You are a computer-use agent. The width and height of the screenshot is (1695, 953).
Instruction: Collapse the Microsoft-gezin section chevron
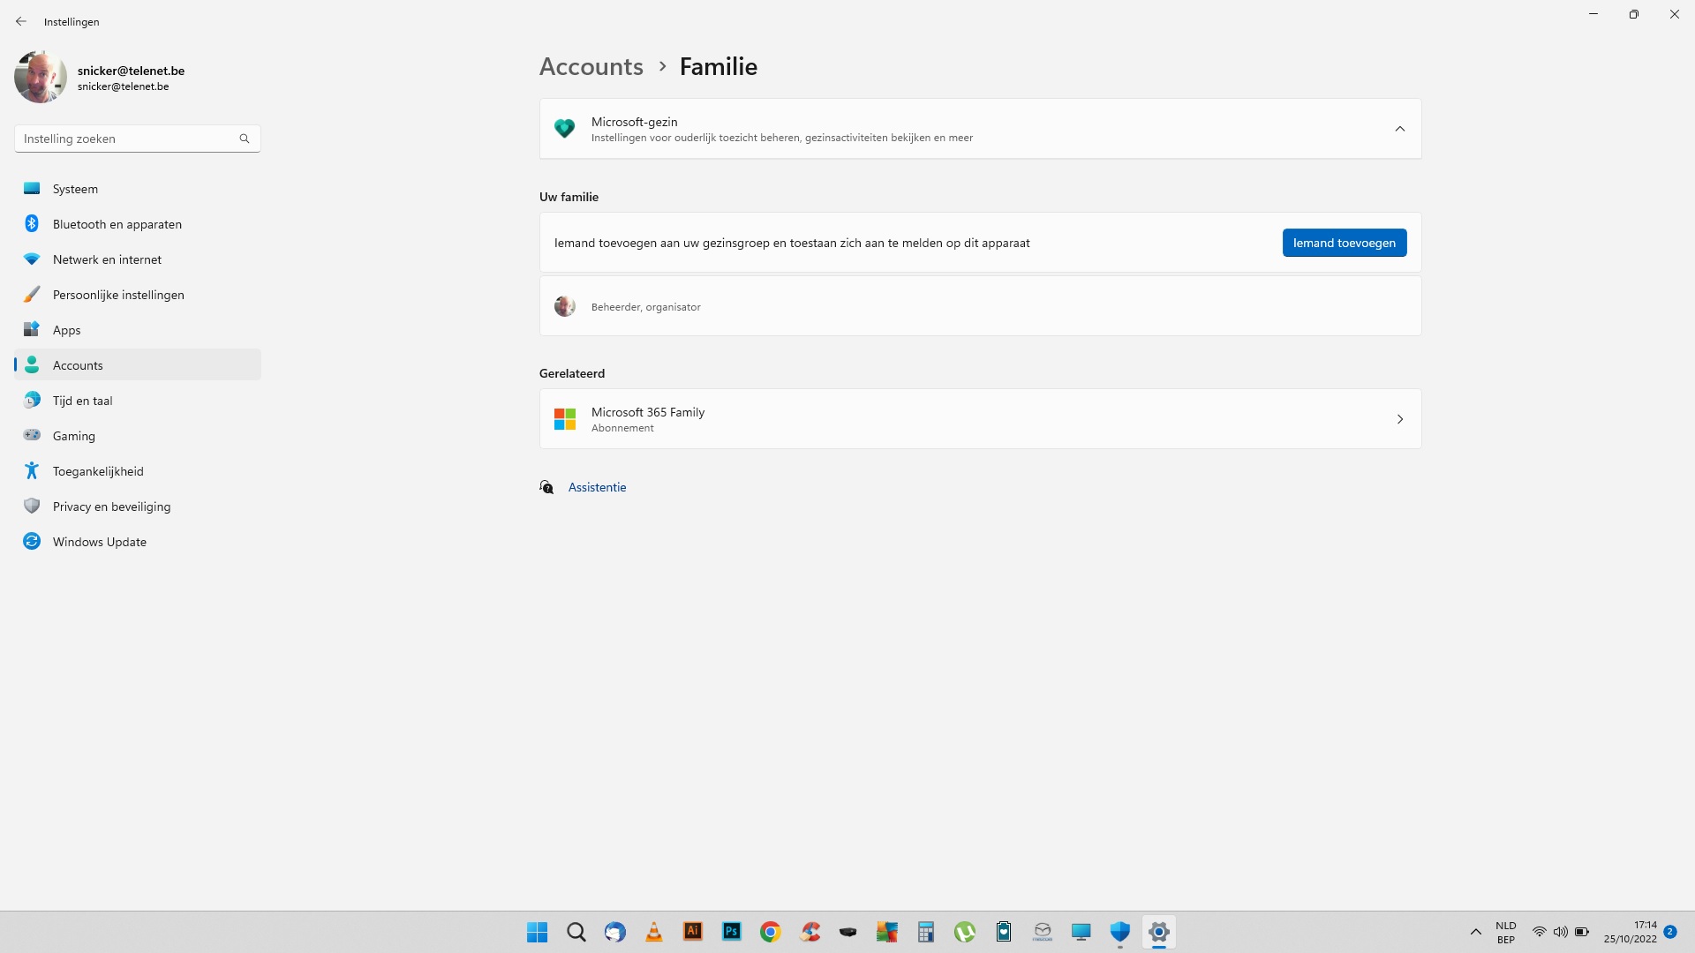(1399, 129)
